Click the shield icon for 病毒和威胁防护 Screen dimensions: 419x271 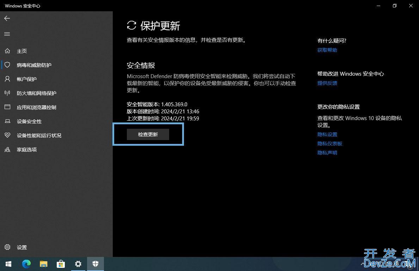7,65
